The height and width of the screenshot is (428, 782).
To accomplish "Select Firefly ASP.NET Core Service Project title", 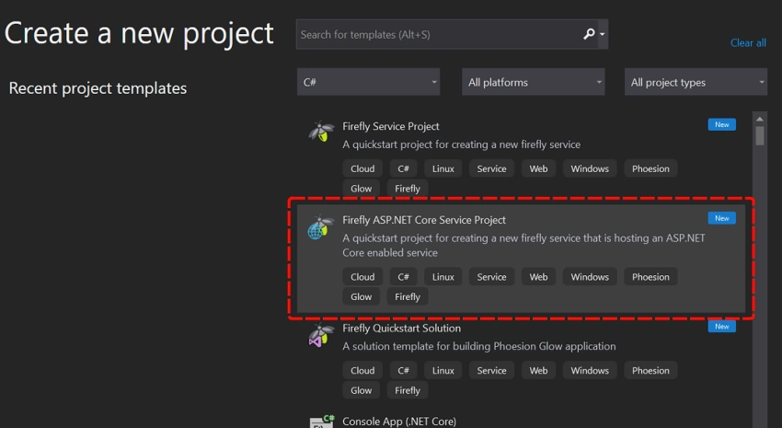I will click(x=424, y=220).
